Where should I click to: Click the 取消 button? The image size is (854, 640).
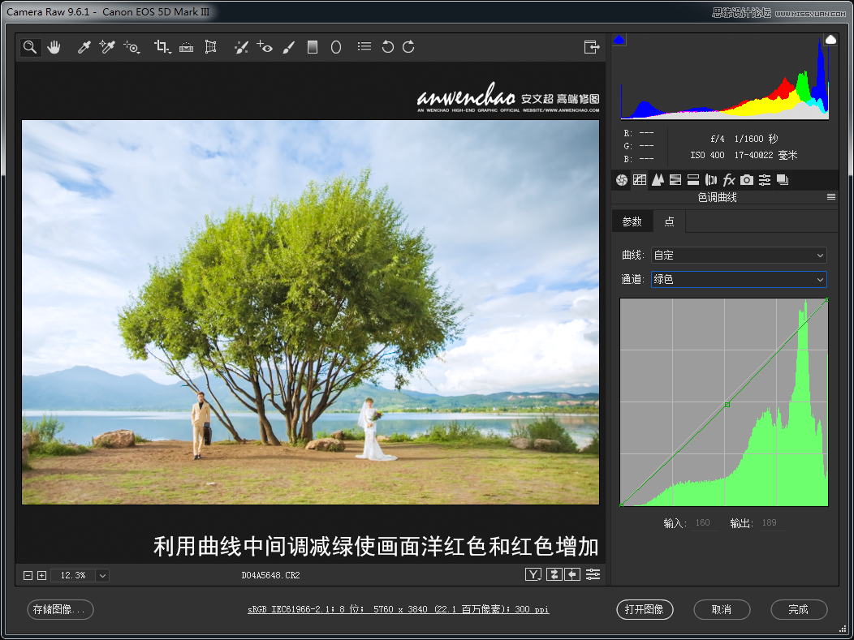click(722, 609)
